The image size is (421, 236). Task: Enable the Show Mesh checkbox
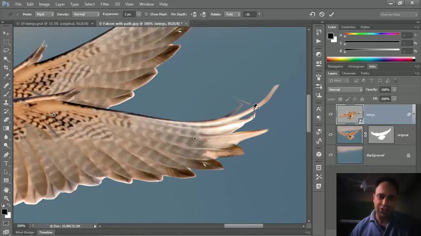tap(147, 14)
